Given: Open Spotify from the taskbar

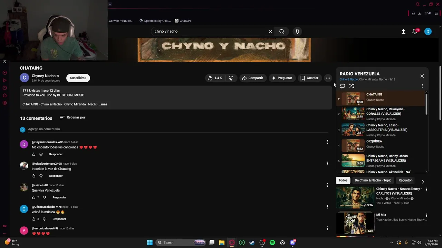Looking at the screenshot, I should pyautogui.click(x=272, y=242).
